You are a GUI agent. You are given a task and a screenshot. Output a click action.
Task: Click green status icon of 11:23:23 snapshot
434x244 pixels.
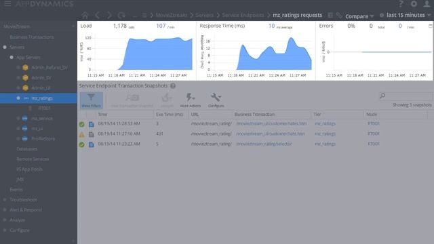(81, 144)
